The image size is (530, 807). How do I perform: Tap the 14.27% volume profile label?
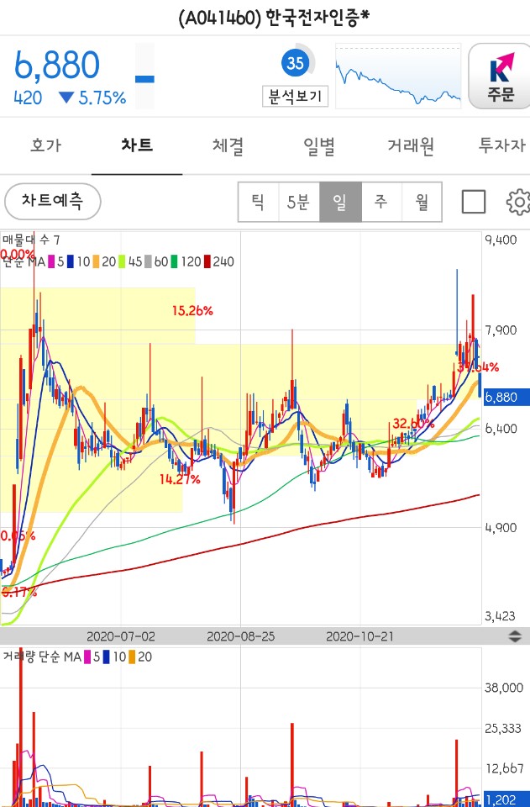point(180,480)
